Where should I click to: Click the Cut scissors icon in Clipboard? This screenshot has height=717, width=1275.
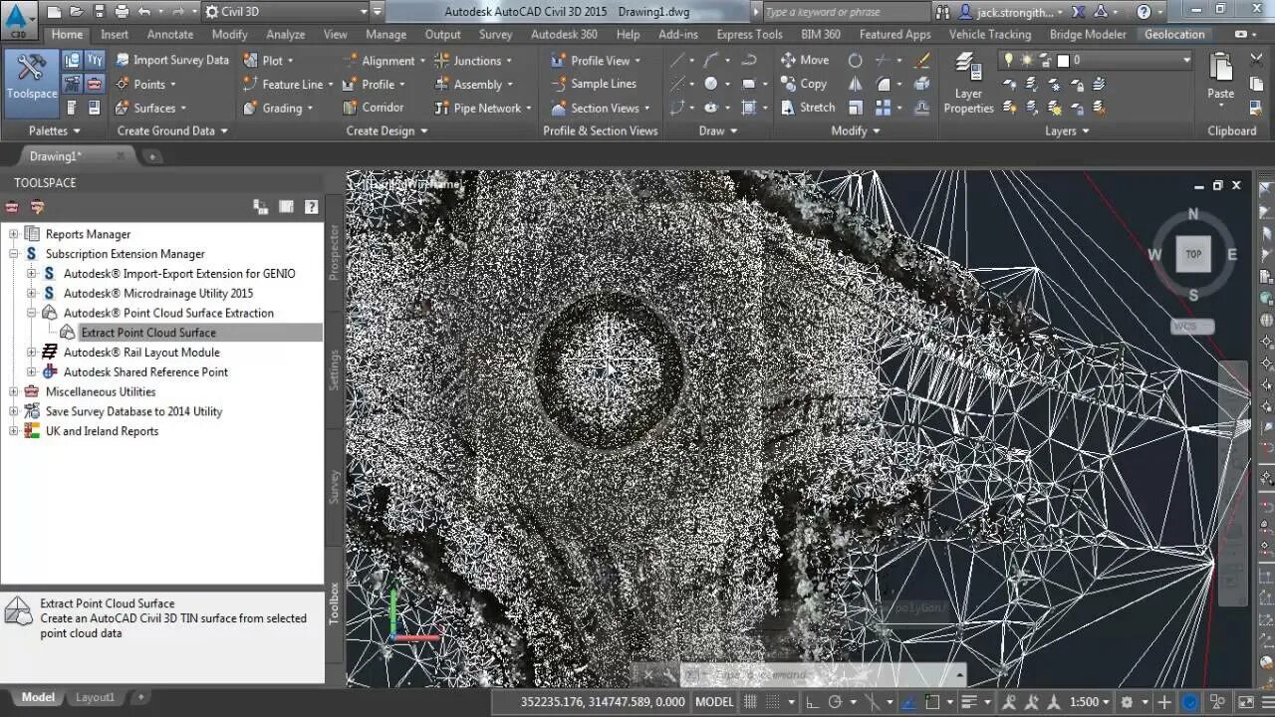(1256, 60)
